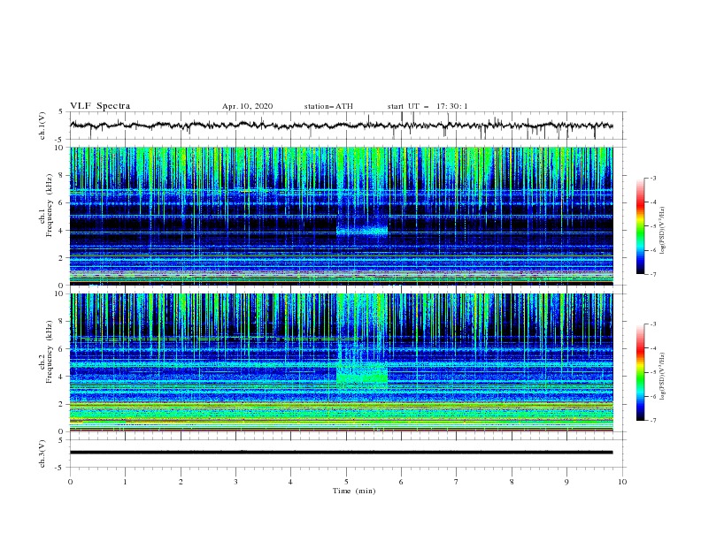
Task: Click the "-4" tick on ch.2 colorbar
Action: coord(652,348)
